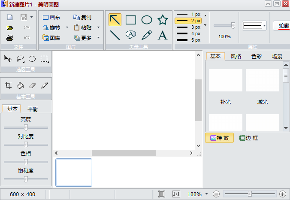Select the rectangle vector tool

pos(131,20)
